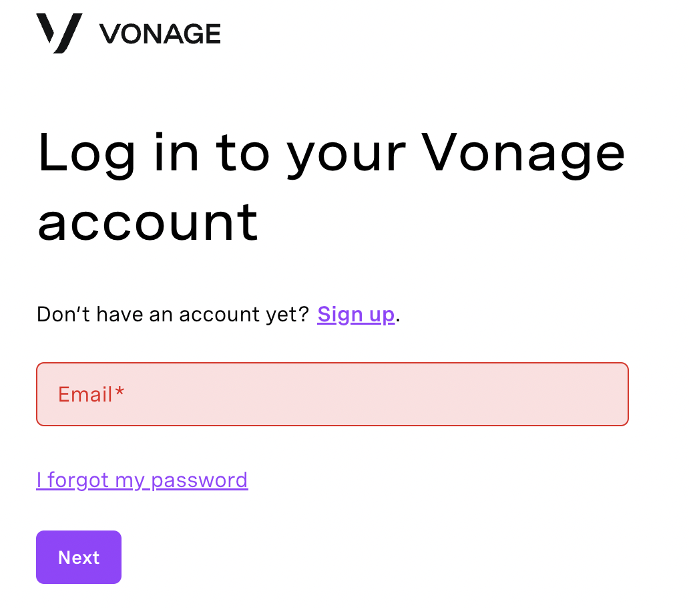Click the Vonage V logo icon

click(x=59, y=33)
